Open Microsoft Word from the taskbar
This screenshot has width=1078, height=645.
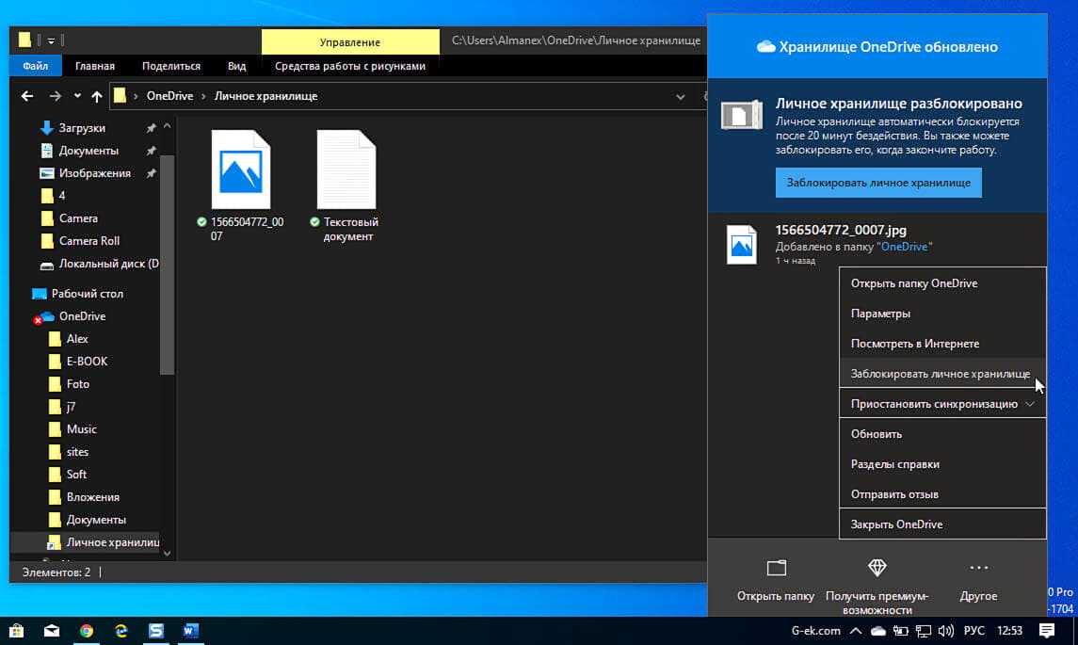point(190,631)
